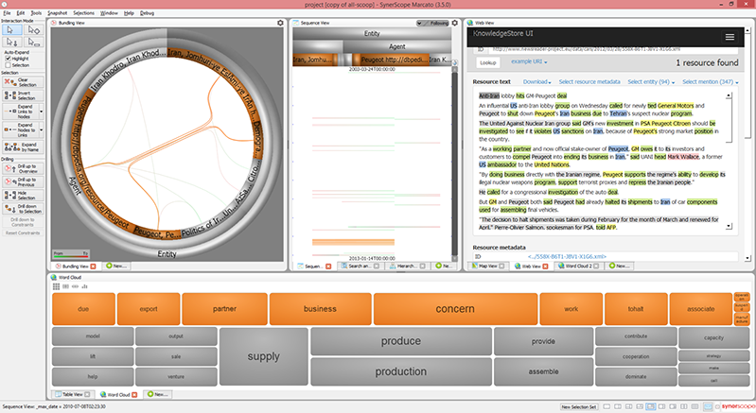Open Bundling View settings gear

(280, 23)
